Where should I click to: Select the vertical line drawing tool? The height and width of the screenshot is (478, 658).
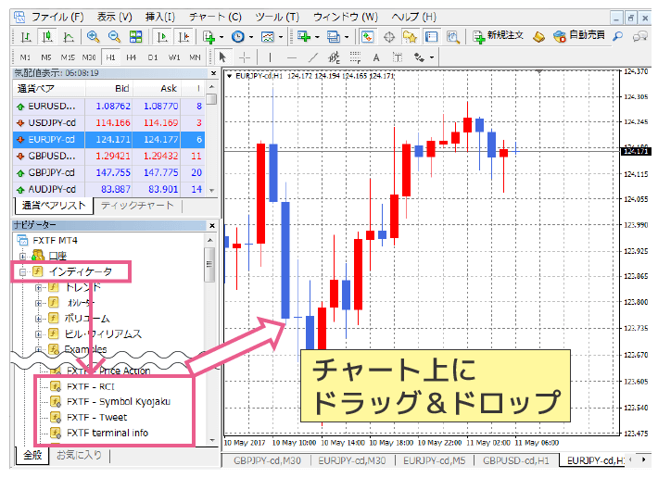tap(270, 57)
